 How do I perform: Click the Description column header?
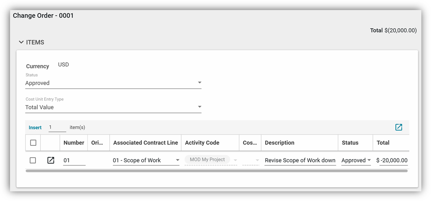click(x=280, y=143)
